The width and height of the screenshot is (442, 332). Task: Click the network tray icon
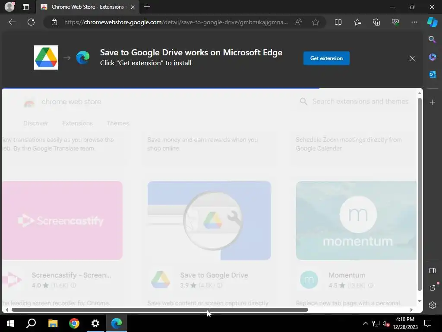tap(376, 323)
